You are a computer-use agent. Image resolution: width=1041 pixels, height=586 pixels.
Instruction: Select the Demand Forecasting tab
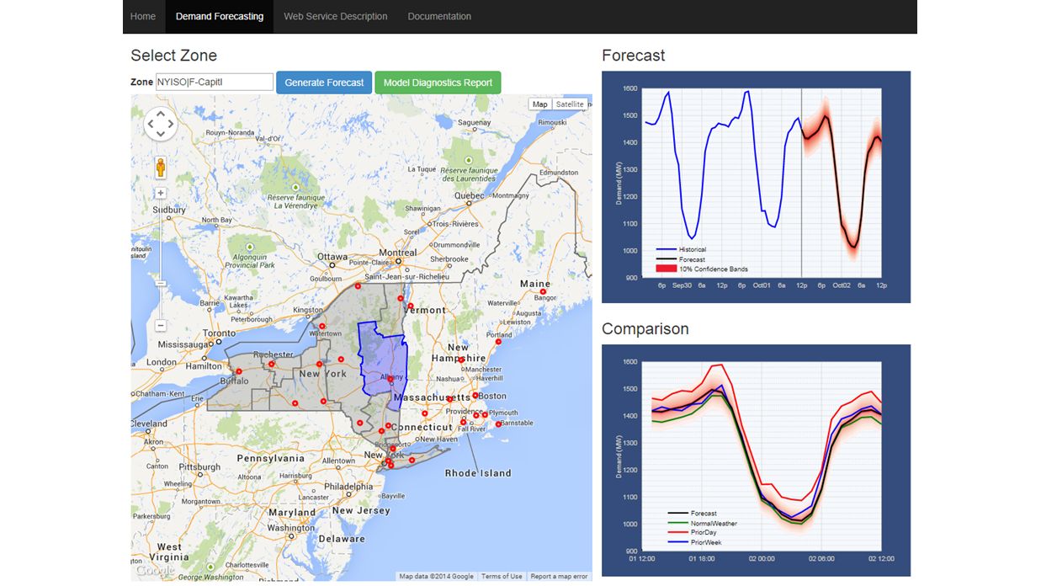[x=220, y=16]
